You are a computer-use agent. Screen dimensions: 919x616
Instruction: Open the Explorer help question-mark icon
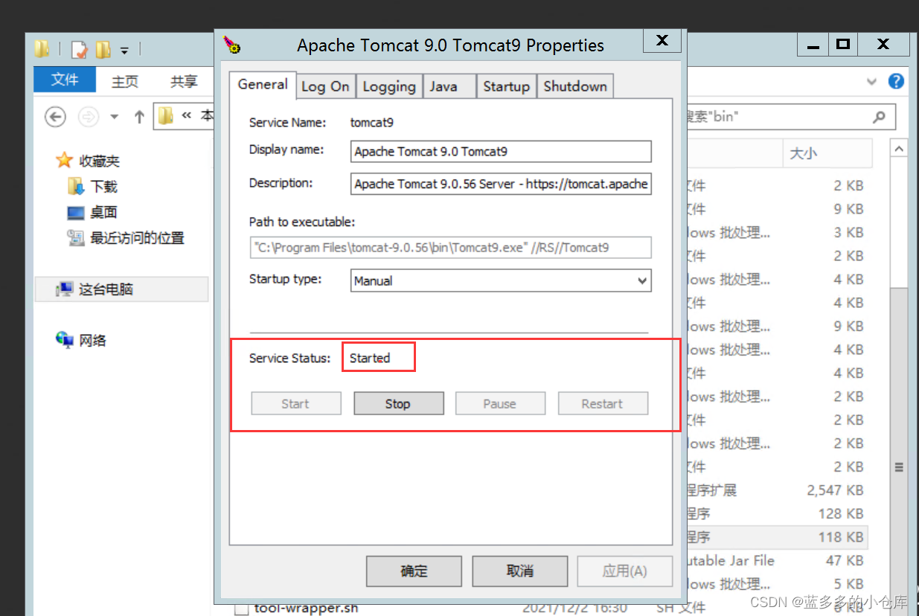pos(897,81)
